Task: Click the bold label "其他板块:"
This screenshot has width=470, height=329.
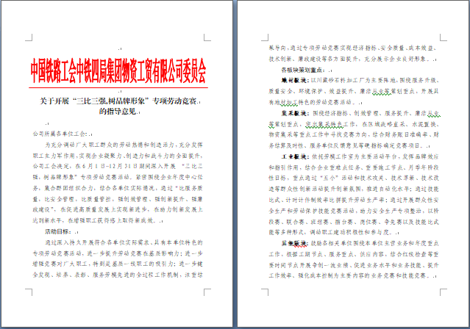Action: pyautogui.click(x=295, y=243)
